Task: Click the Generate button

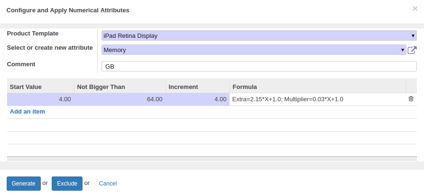Action: point(24,184)
